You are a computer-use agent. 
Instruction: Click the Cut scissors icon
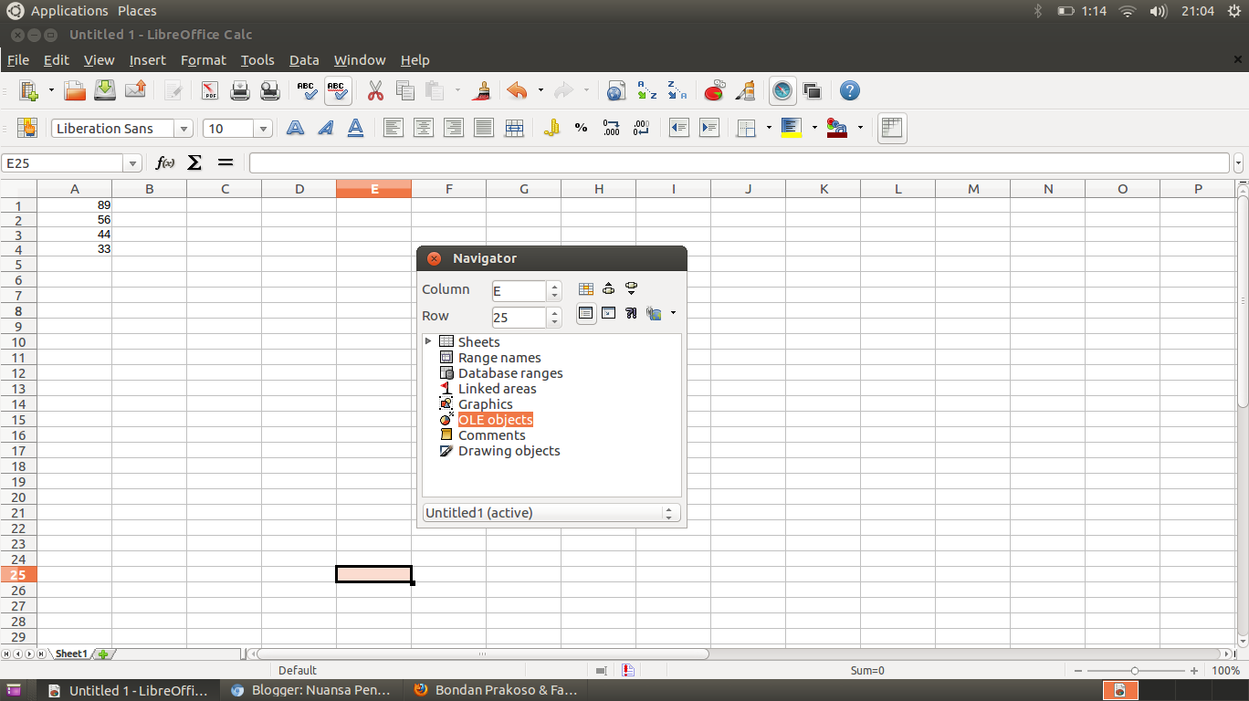tap(375, 90)
